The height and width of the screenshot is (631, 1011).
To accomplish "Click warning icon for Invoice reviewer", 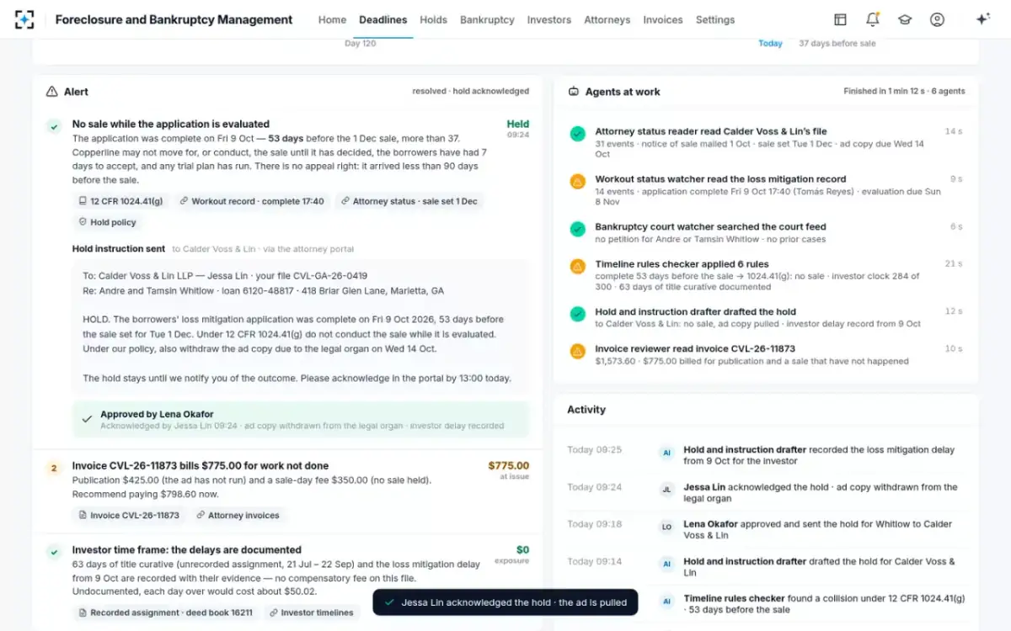I will [x=577, y=351].
